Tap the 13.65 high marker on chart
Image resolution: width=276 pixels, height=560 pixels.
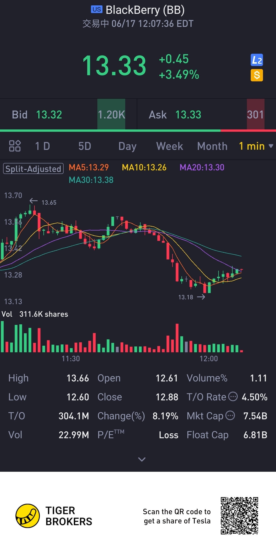pyautogui.click(x=49, y=202)
